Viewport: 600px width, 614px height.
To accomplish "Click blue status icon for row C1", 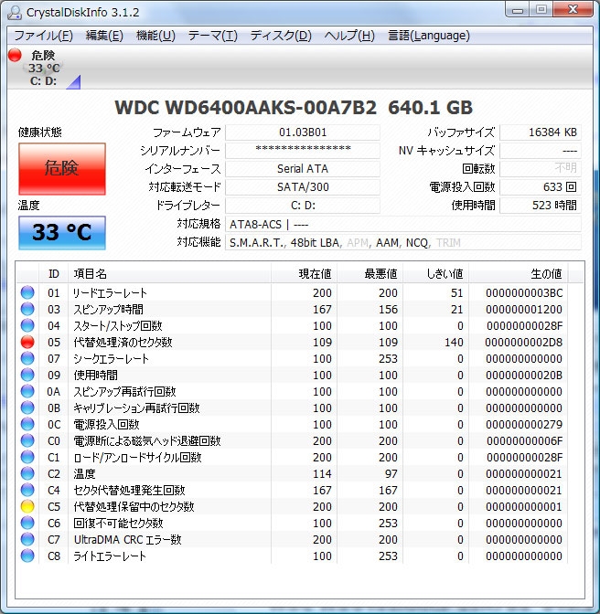I will click(x=27, y=457).
